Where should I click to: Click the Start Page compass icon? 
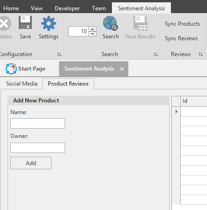tap(11, 69)
